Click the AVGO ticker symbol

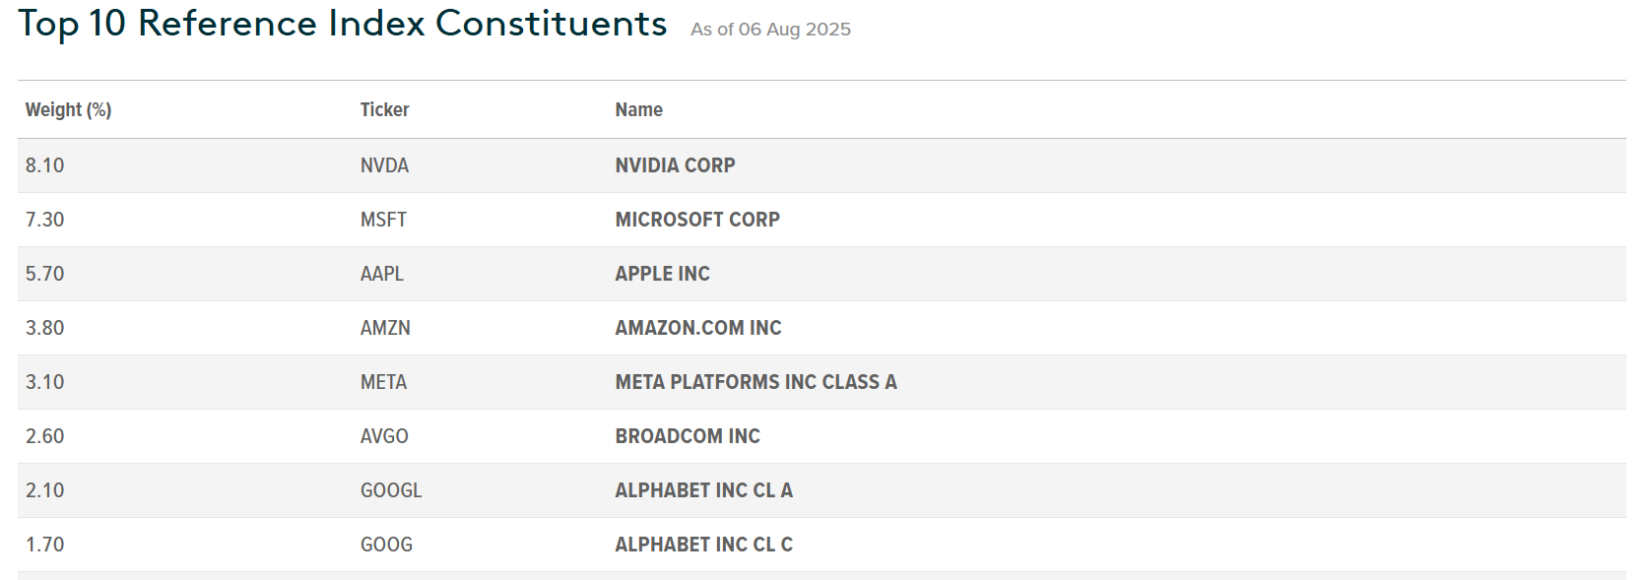point(384,436)
